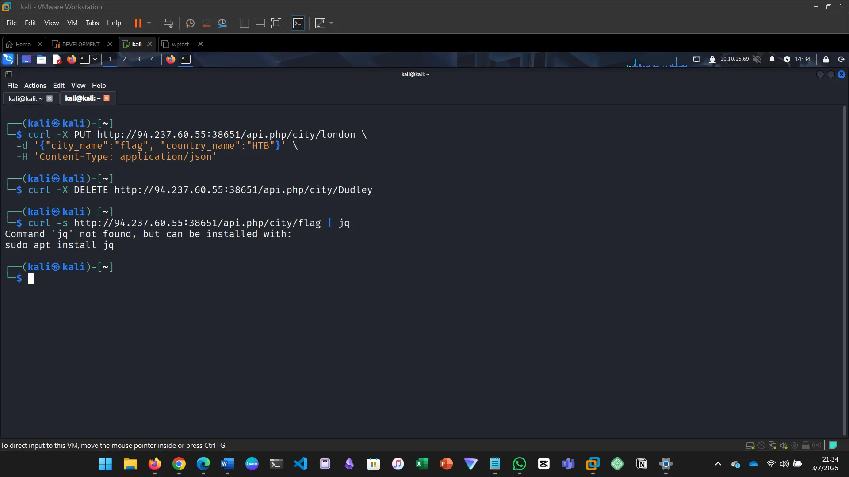Toggle the VMware console view button

click(x=298, y=23)
